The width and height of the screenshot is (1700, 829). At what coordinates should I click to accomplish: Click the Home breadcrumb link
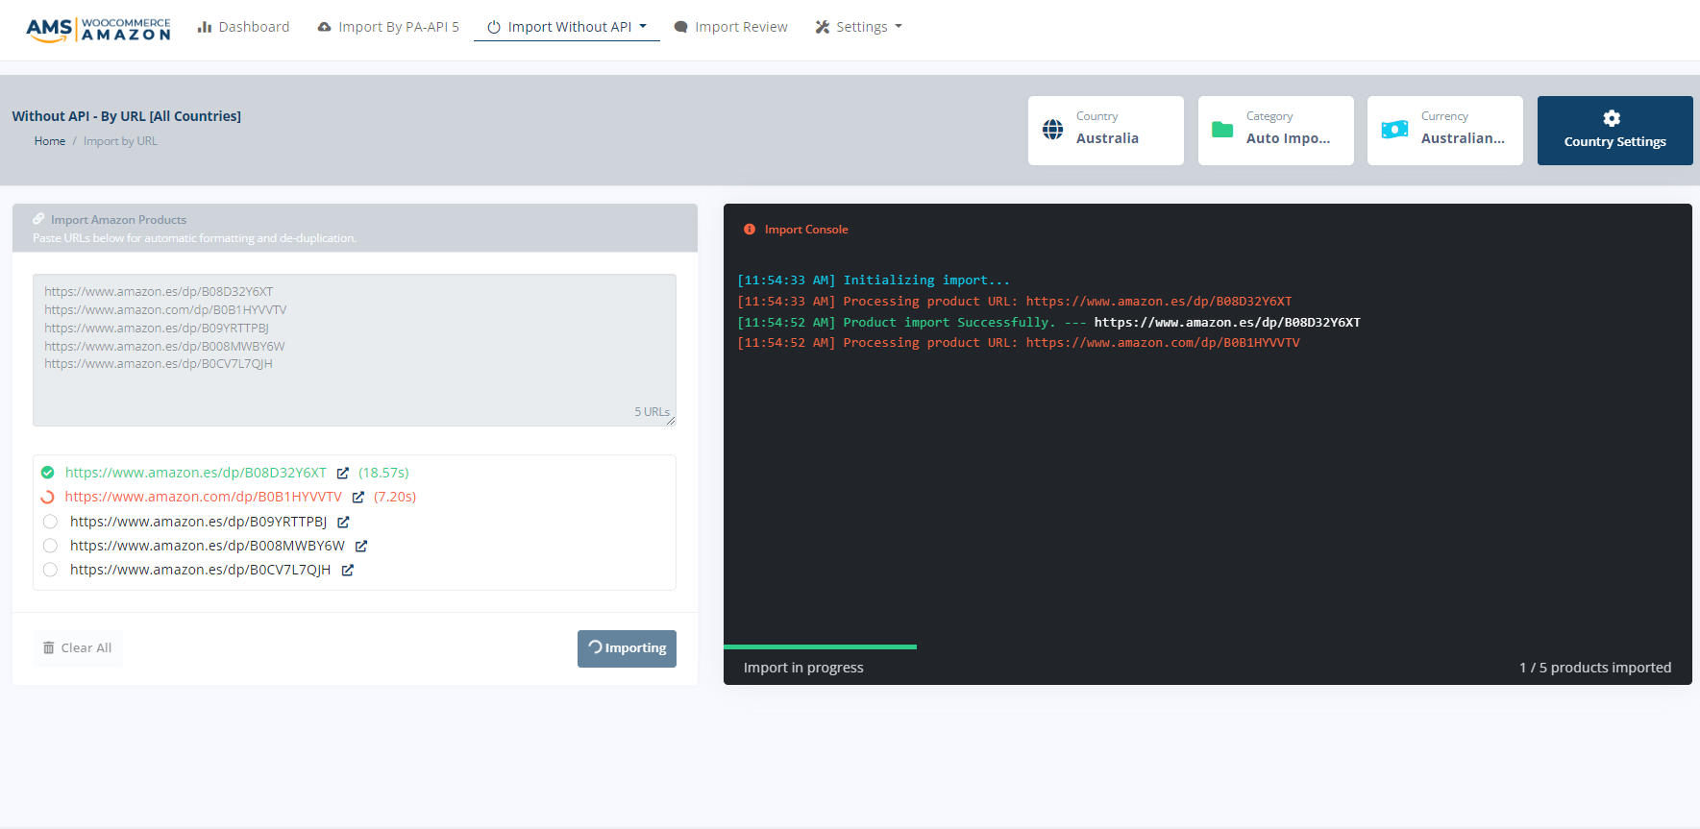coord(50,141)
